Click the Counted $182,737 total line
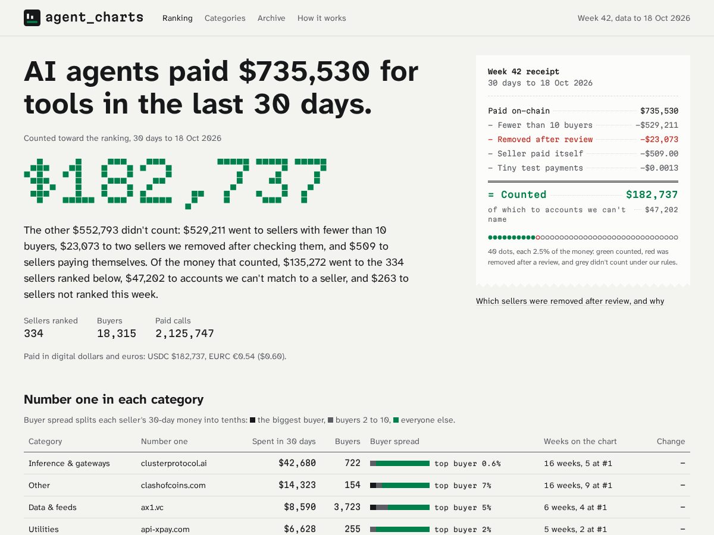Screen dimensions: 714x535 pos(583,194)
